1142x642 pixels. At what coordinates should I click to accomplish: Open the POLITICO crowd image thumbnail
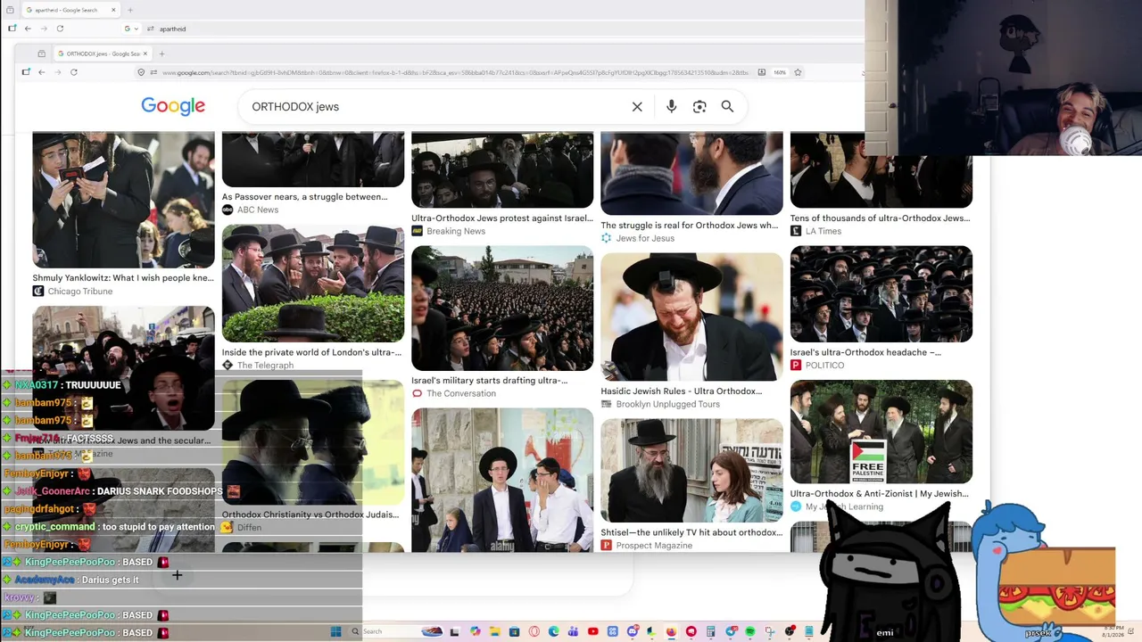[x=881, y=294]
